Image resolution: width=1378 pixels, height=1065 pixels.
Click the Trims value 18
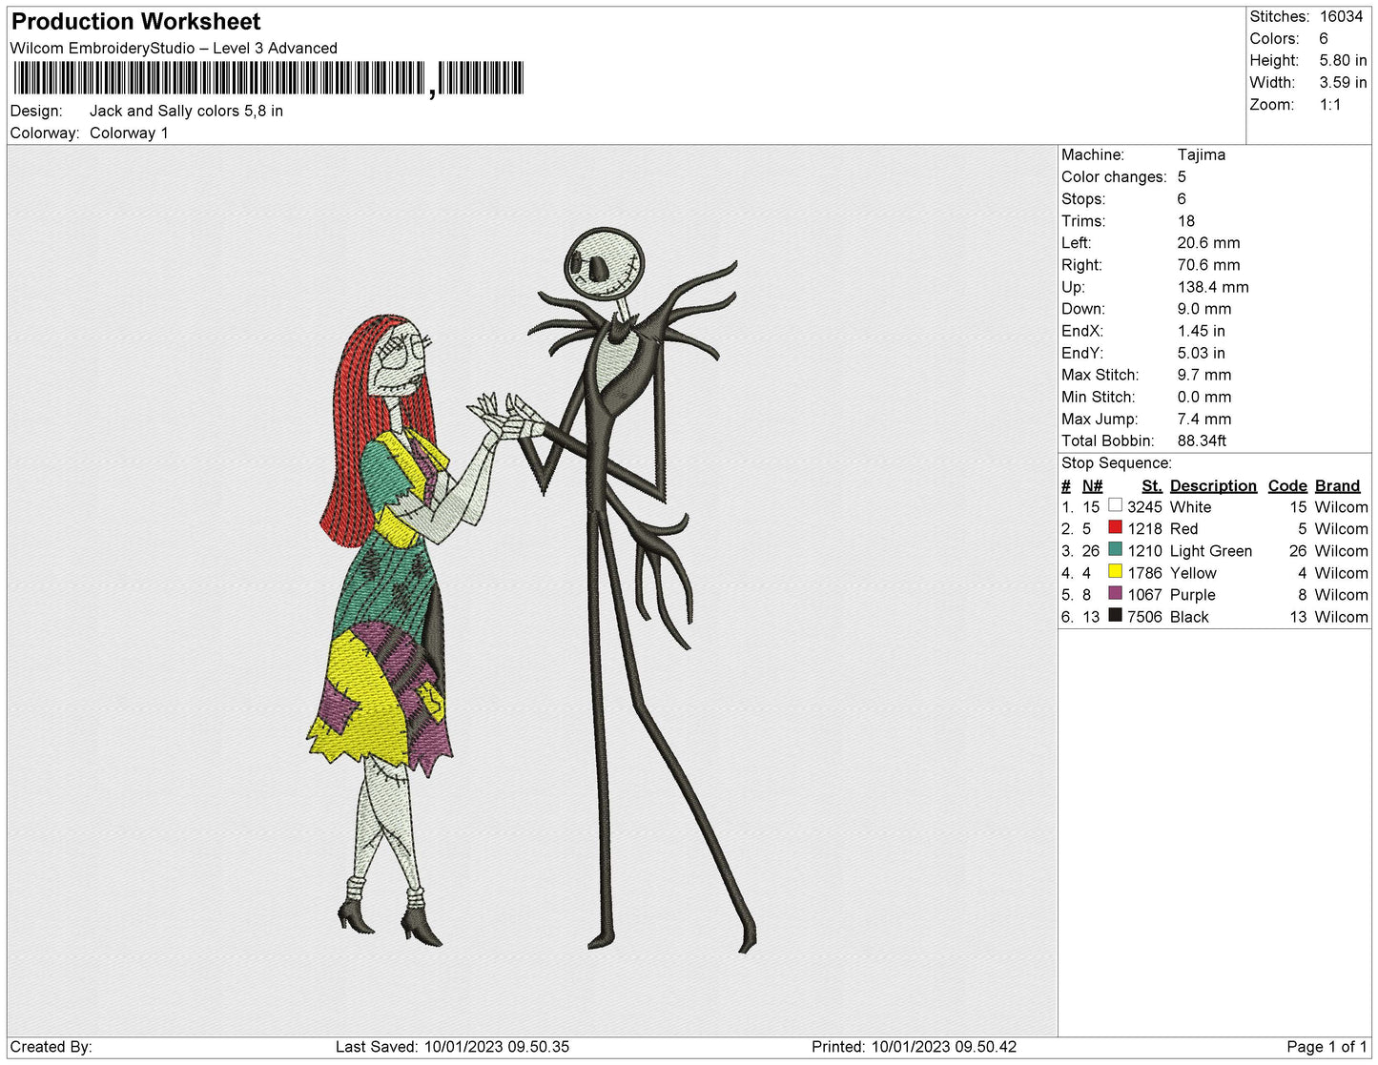(x=1185, y=220)
